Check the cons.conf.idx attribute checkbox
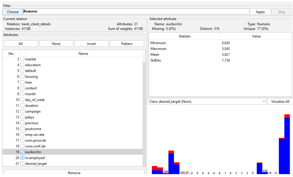Screen dimensions: 293x177 point(22,146)
